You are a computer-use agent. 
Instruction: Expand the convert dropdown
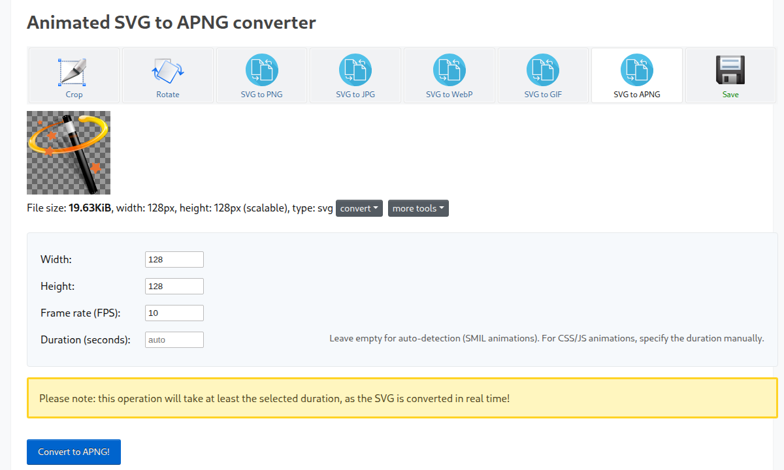[x=359, y=208]
